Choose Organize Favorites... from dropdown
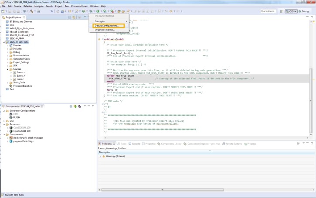316x198 pixels. [105, 30]
